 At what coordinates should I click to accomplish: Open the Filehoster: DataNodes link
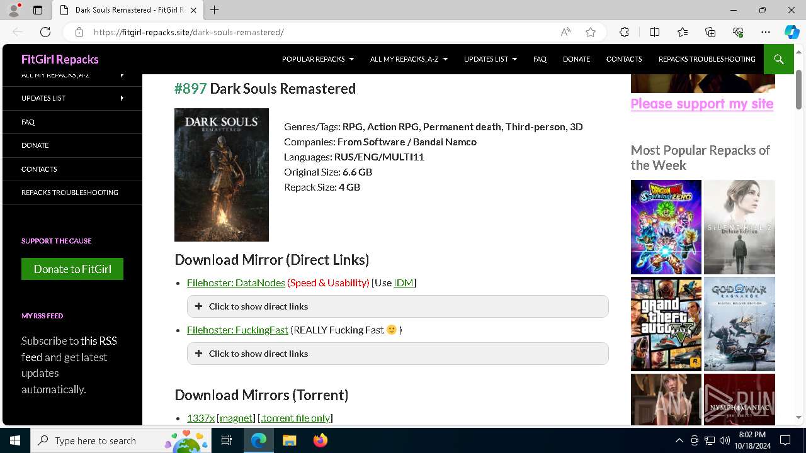236,282
